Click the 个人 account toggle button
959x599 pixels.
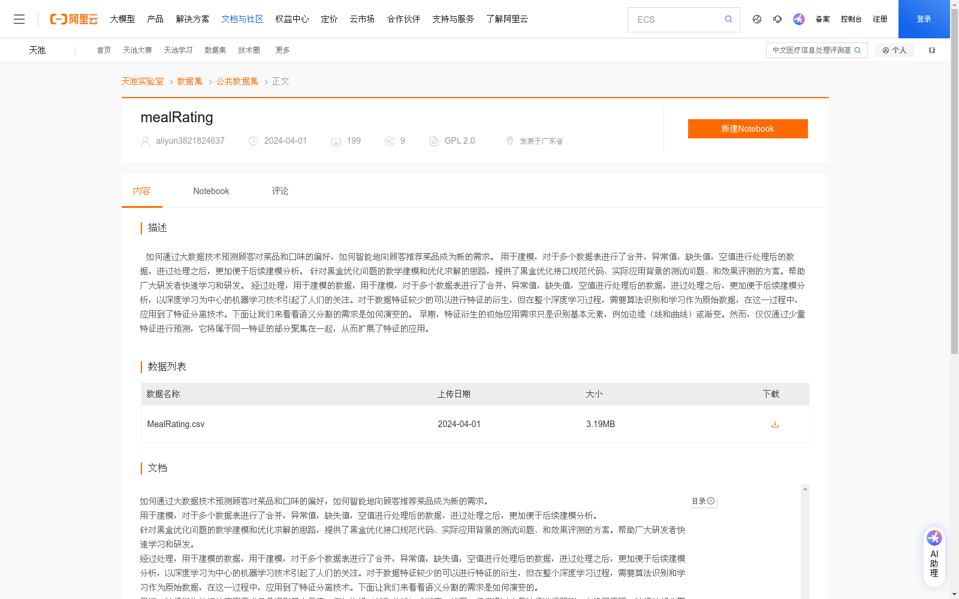pos(894,50)
